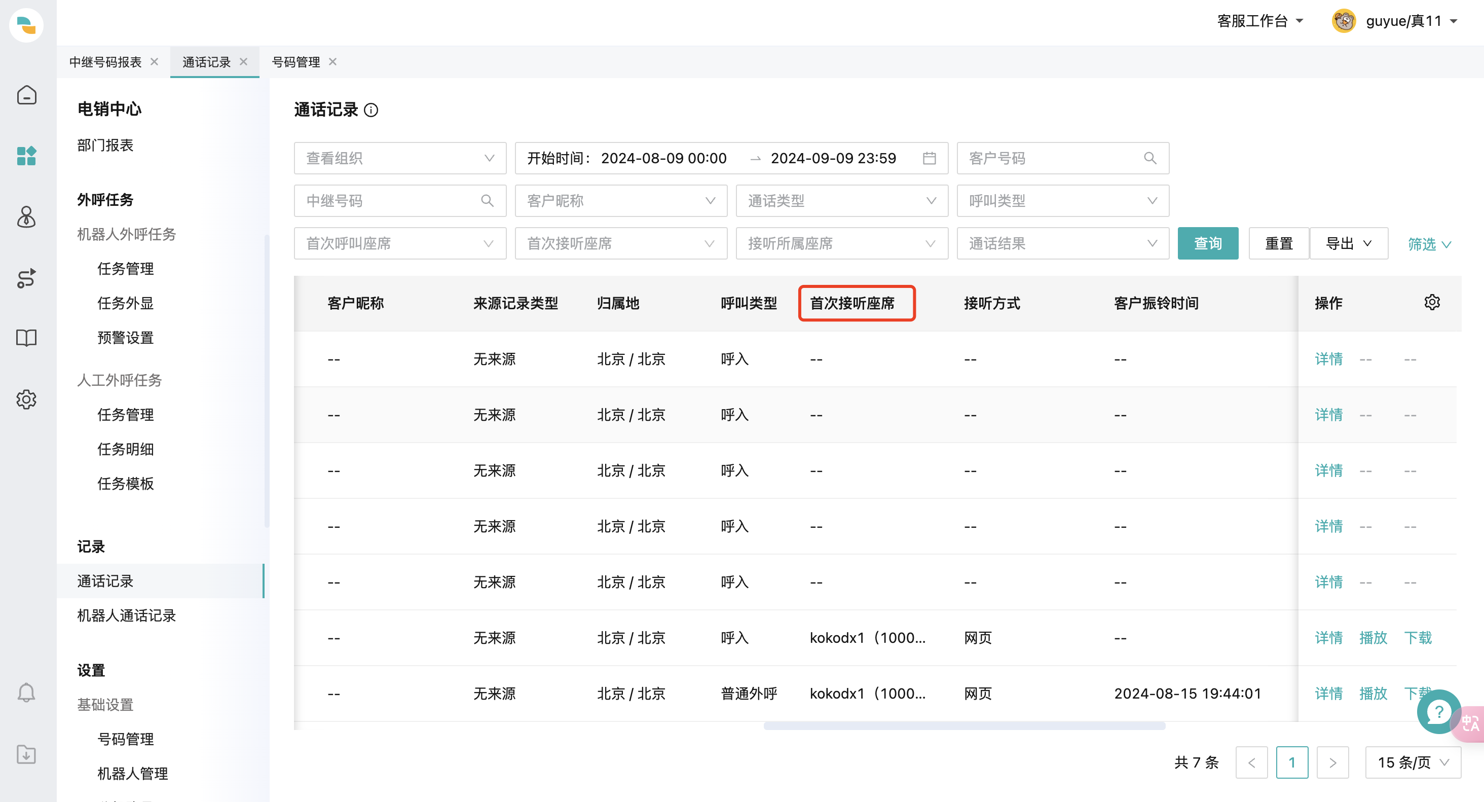Expand the 通话类型 dropdown
1484x802 pixels.
(x=842, y=201)
